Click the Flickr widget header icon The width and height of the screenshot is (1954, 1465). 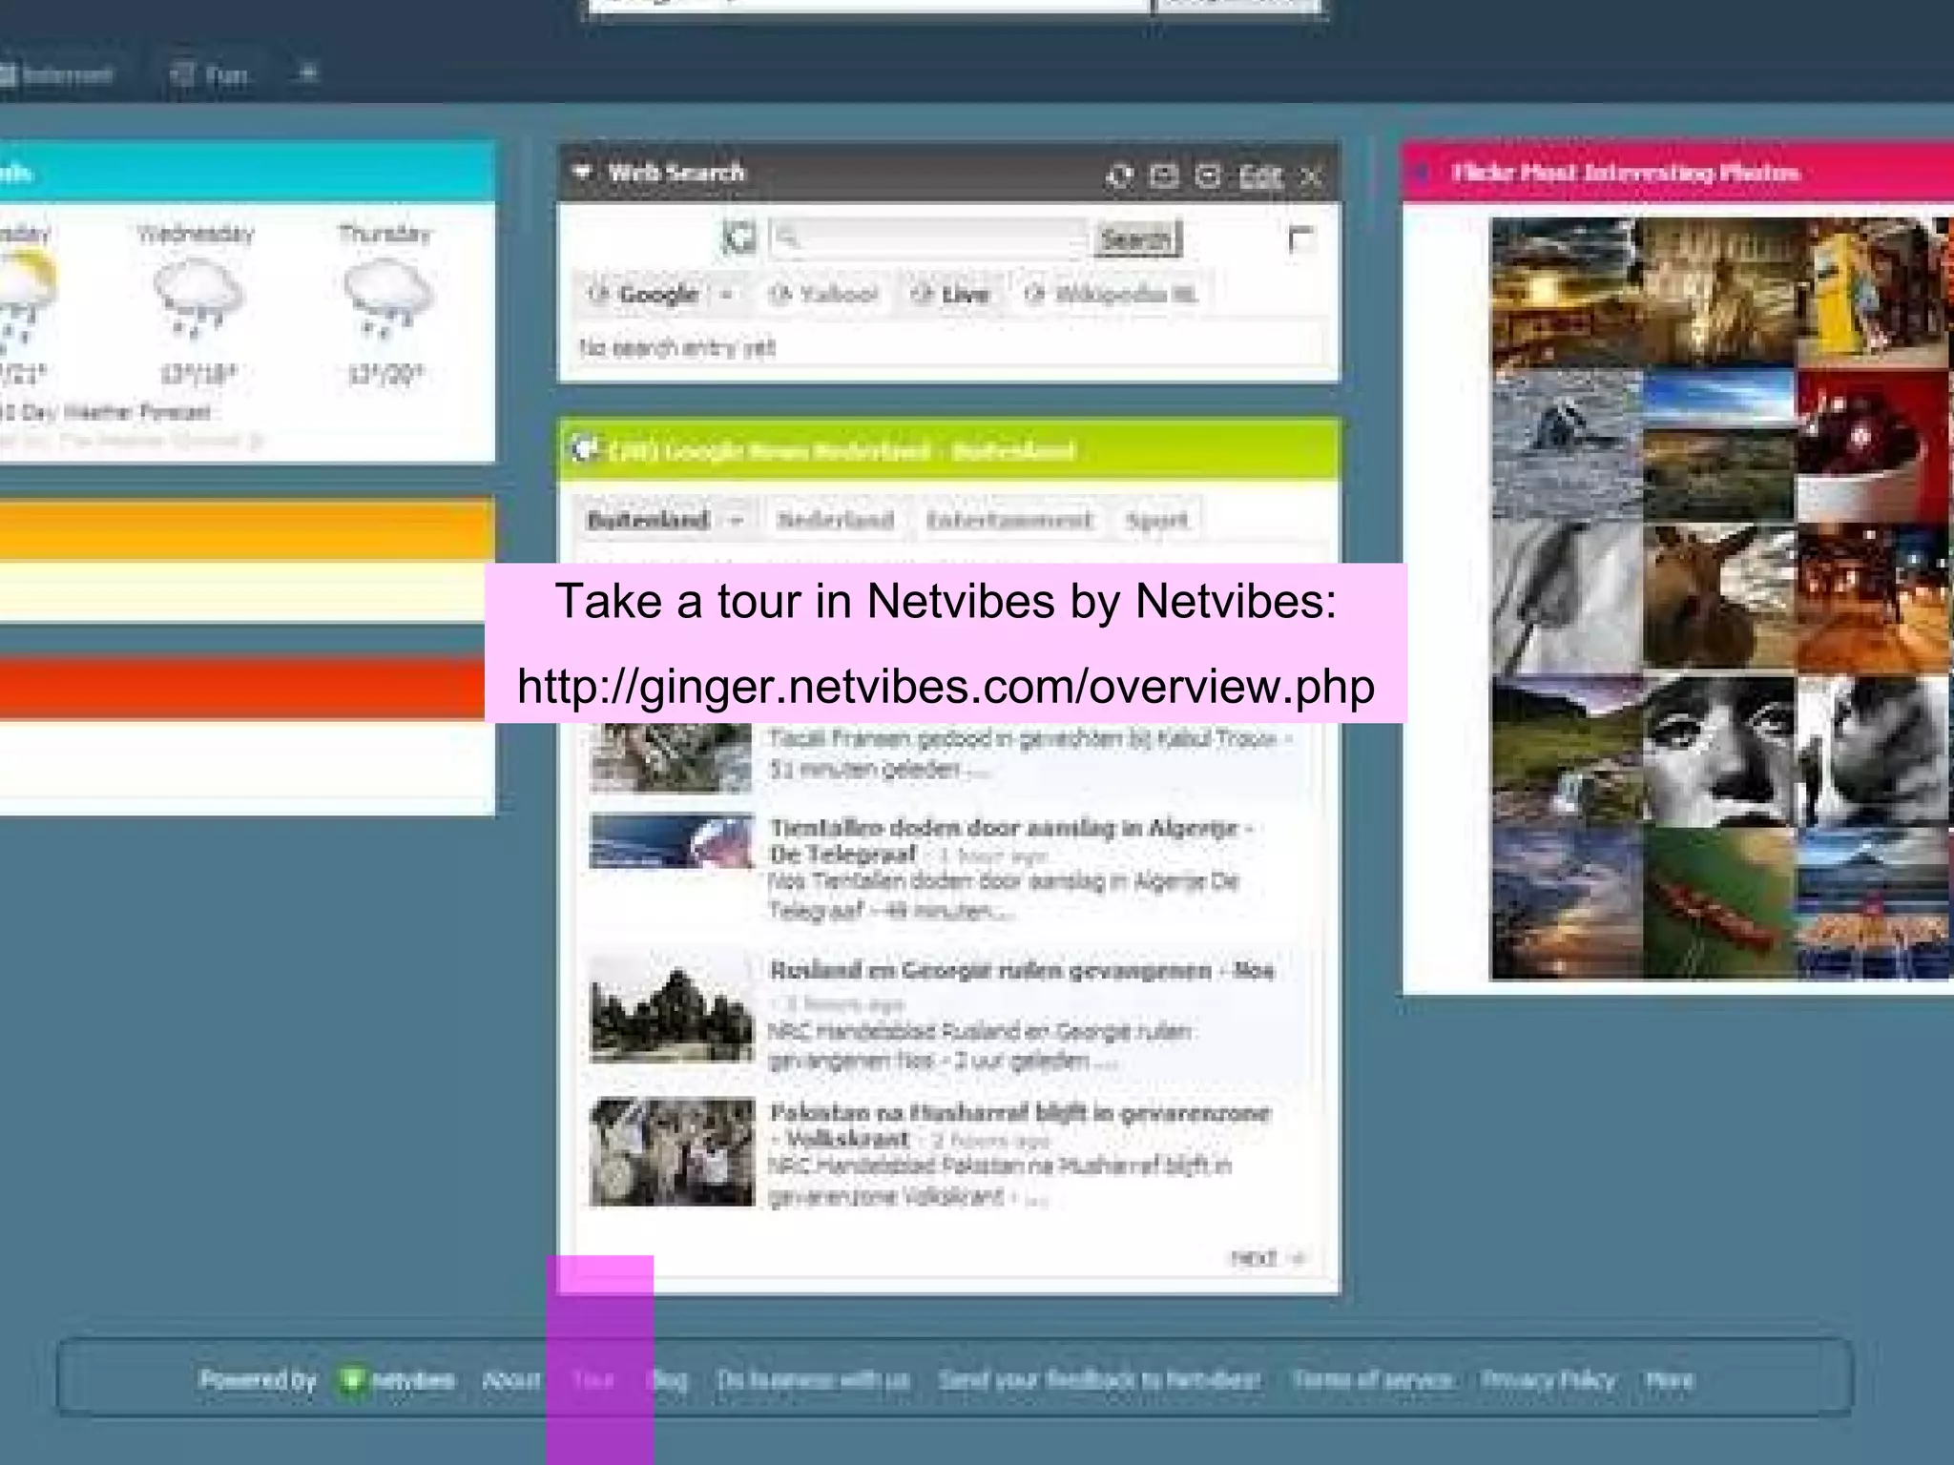pos(1423,173)
